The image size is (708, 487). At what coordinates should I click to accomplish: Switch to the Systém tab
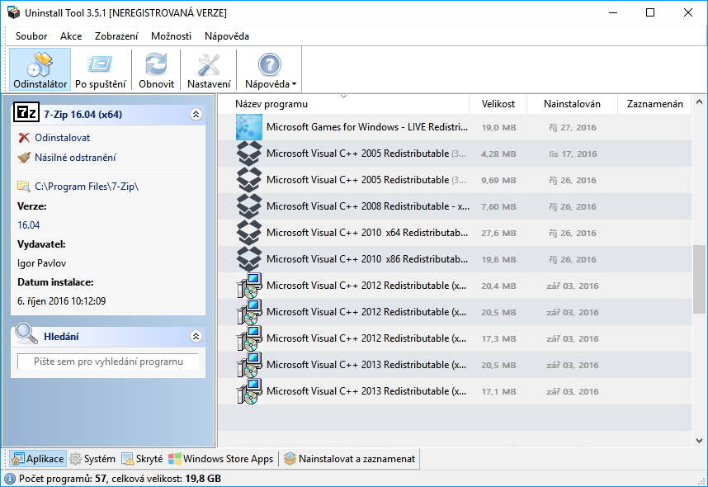[92, 459]
